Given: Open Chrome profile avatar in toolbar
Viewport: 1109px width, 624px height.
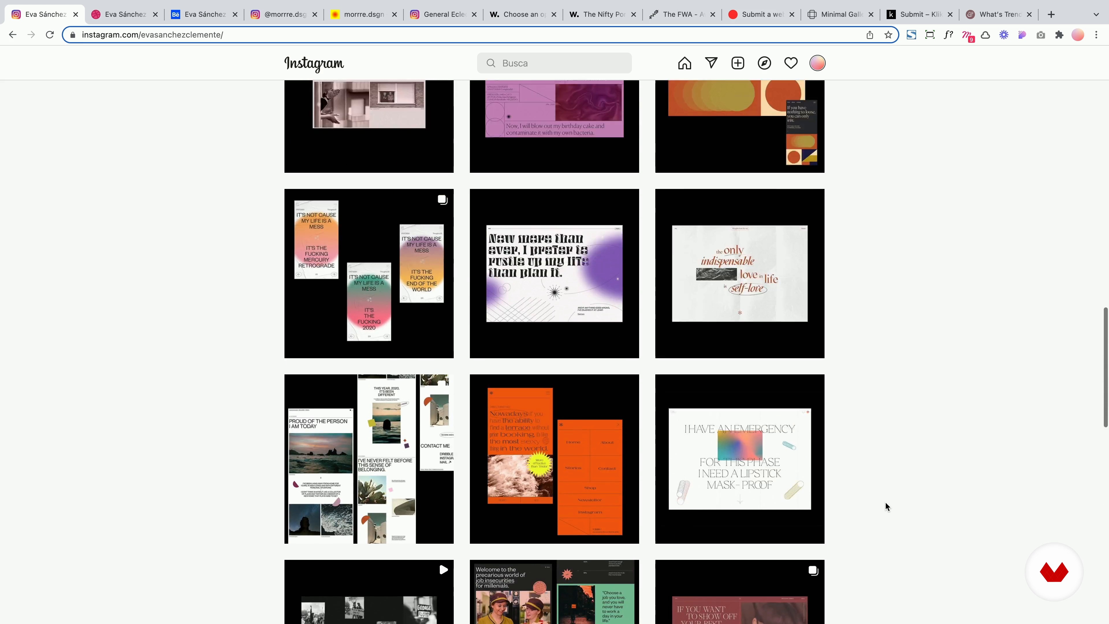Looking at the screenshot, I should click(1078, 35).
